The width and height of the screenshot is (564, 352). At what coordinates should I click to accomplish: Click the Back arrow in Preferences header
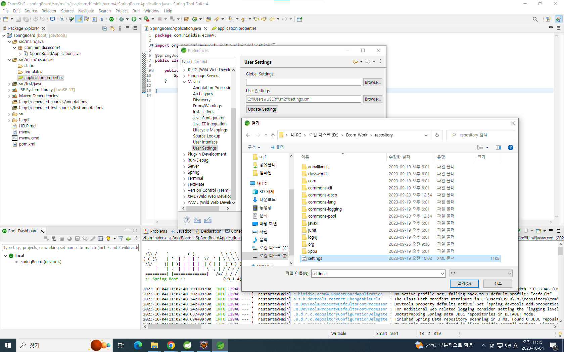[355, 62]
